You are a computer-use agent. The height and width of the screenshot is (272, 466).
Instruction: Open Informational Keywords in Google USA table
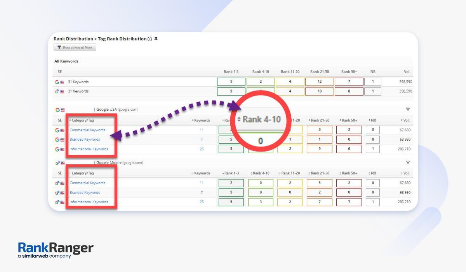click(89, 149)
